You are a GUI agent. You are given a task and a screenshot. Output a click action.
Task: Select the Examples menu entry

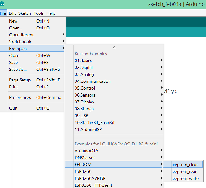[32, 49]
